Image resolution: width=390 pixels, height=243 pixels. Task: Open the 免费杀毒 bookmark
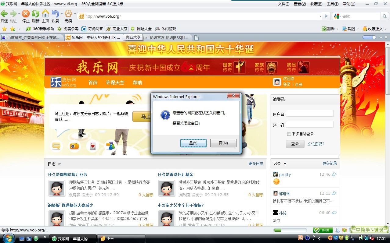click(68, 29)
